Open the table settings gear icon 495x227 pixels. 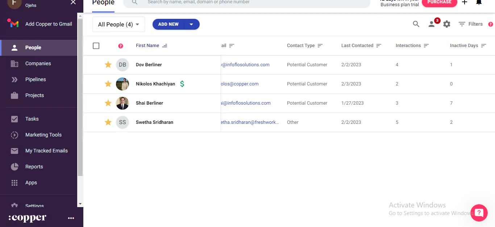pos(447,24)
